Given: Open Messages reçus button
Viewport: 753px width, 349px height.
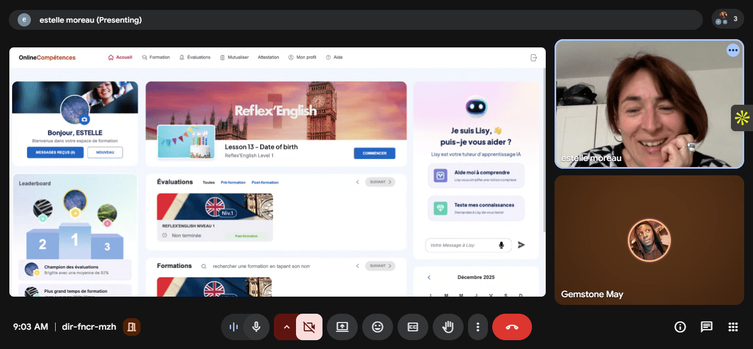Looking at the screenshot, I should [x=55, y=153].
